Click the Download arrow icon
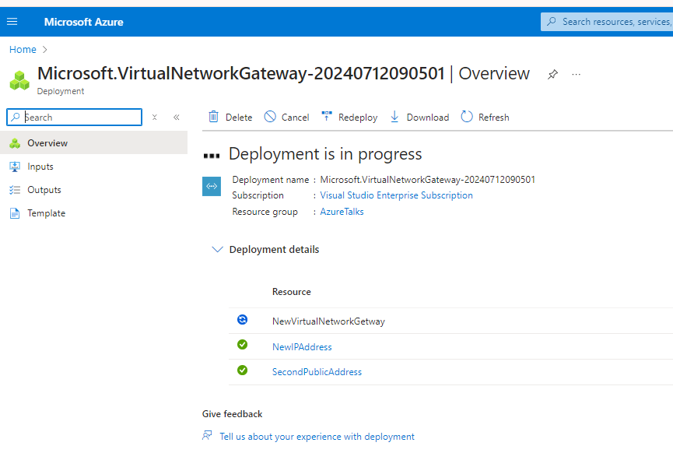Viewport: 673px width, 460px height. [x=394, y=117]
